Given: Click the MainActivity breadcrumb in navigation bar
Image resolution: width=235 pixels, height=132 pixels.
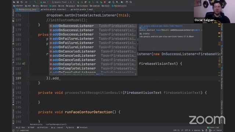Looking at the screenshot, I should [119, 6].
